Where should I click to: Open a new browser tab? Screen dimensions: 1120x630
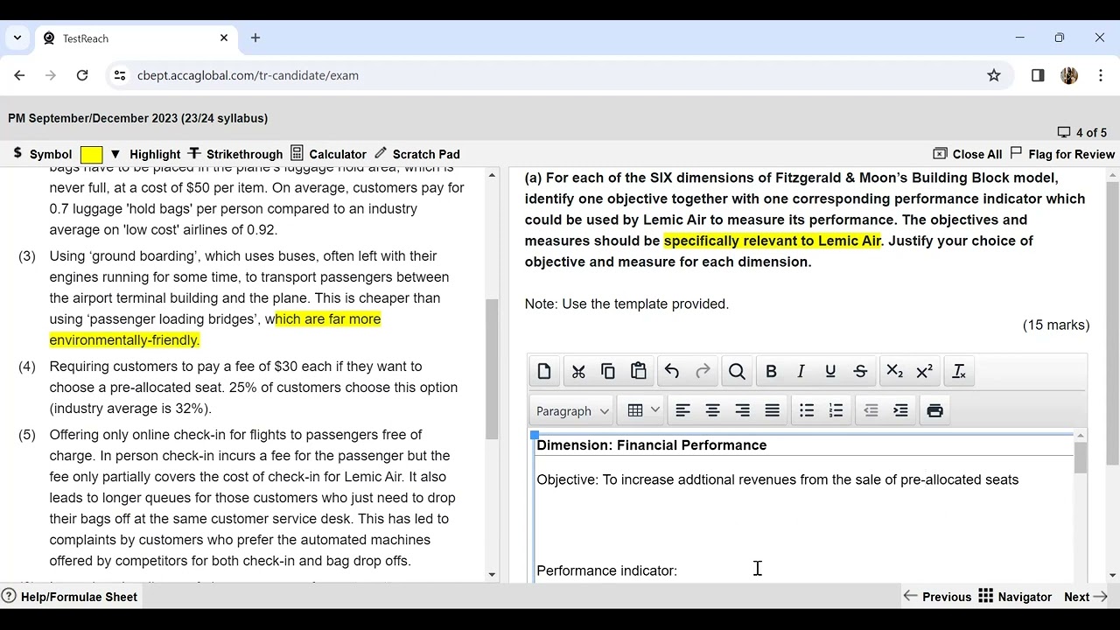tap(255, 38)
